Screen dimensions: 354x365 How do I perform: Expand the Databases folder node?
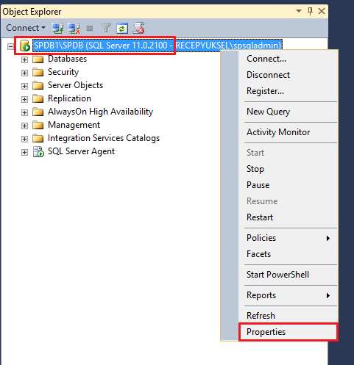[x=24, y=59]
